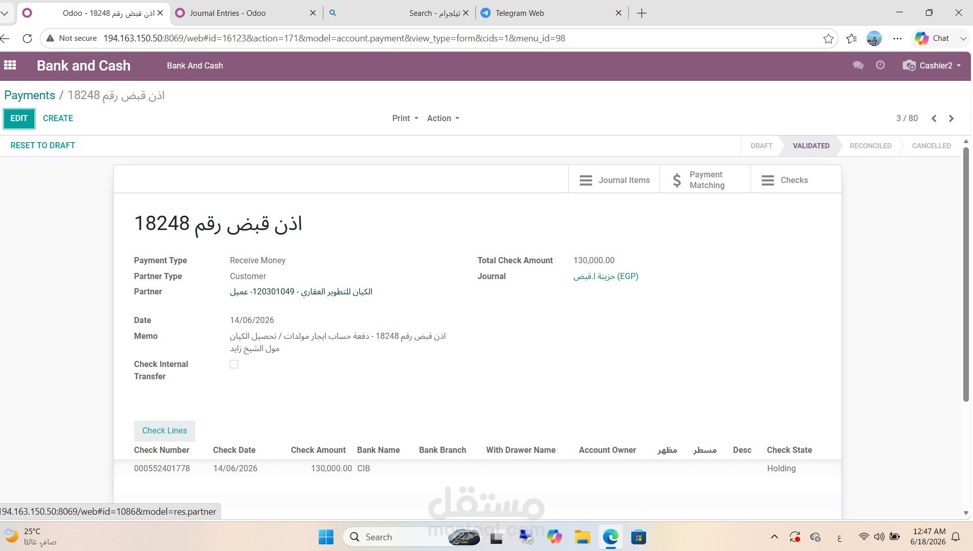This screenshot has width=973, height=551.
Task: Open the browser tab search chevron
Action: (5, 13)
